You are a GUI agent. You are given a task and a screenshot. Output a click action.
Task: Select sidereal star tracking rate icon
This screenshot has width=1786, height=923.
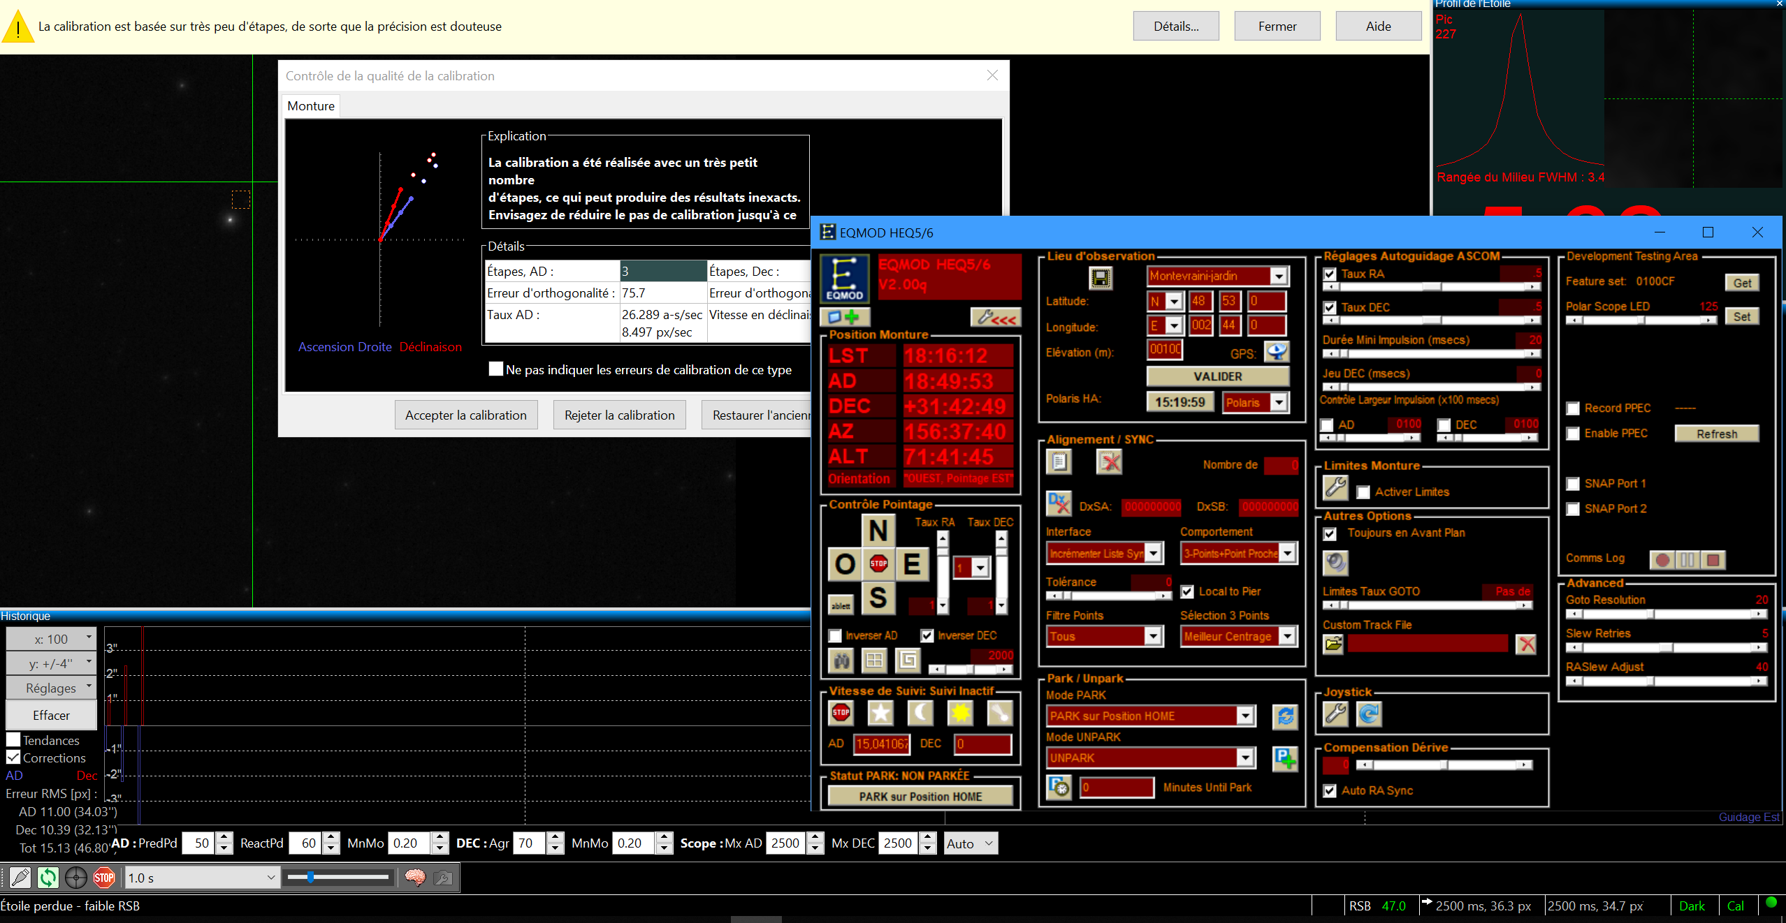(x=880, y=713)
